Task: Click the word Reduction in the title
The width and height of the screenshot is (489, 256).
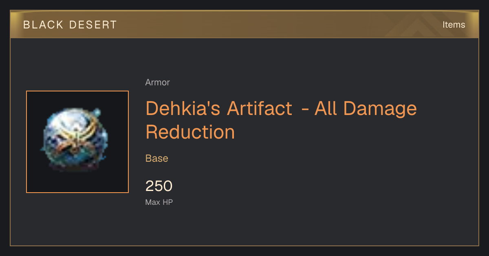Action: coord(190,132)
